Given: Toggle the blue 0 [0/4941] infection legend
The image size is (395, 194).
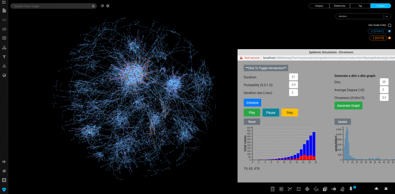Looking at the screenshot, I should tap(377, 31).
